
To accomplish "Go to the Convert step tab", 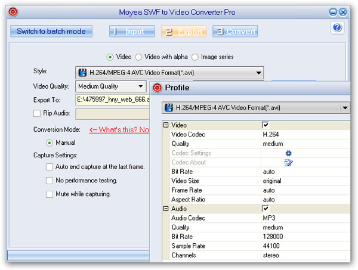I will (x=235, y=31).
